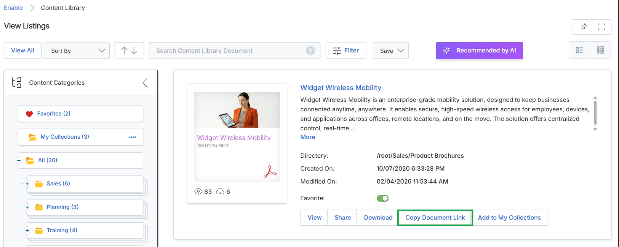Expand the Training (4) folder
This screenshot has height=247, width=619.
pyautogui.click(x=27, y=230)
